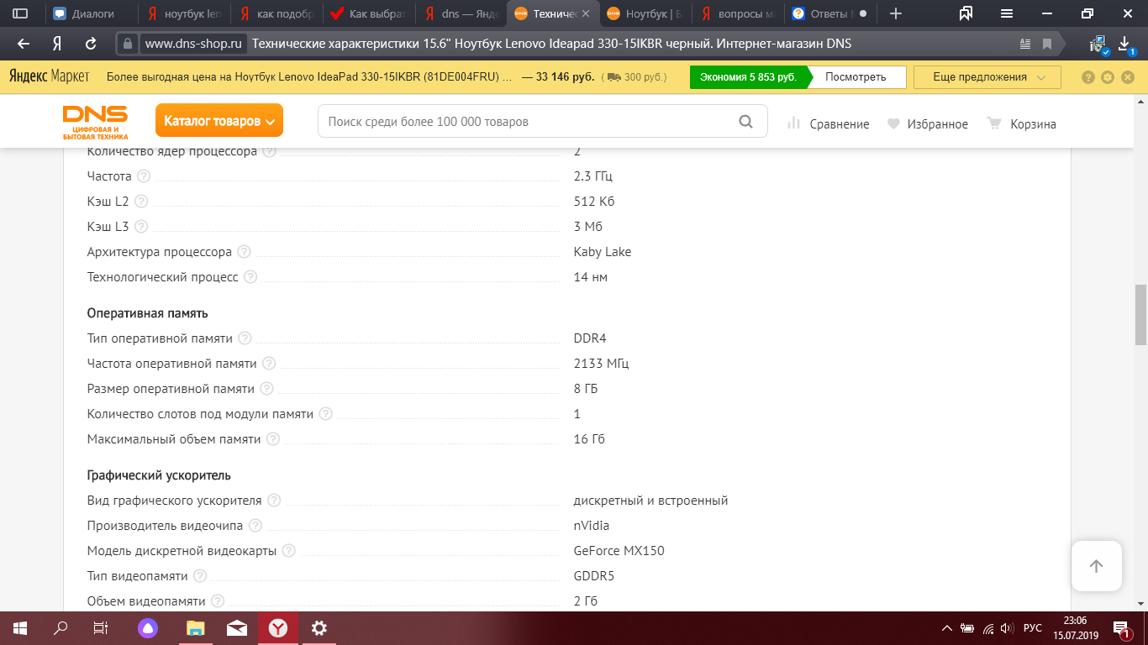Open File Explorer from taskbar
Viewport: 1148px width, 645px height.
point(195,628)
